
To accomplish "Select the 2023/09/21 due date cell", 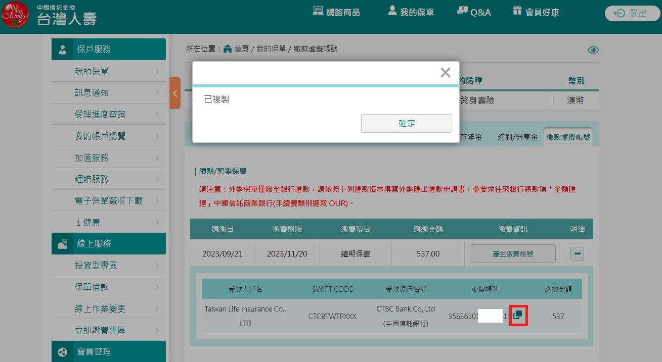I will point(223,254).
